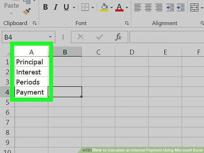This screenshot has height=153, width=204.
Task: Select cell containing Periods
Action: point(31,82)
